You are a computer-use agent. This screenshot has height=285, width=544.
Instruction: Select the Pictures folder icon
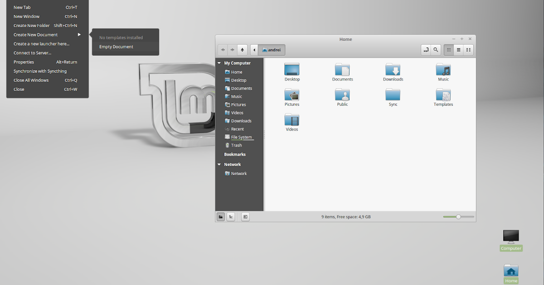point(292,97)
